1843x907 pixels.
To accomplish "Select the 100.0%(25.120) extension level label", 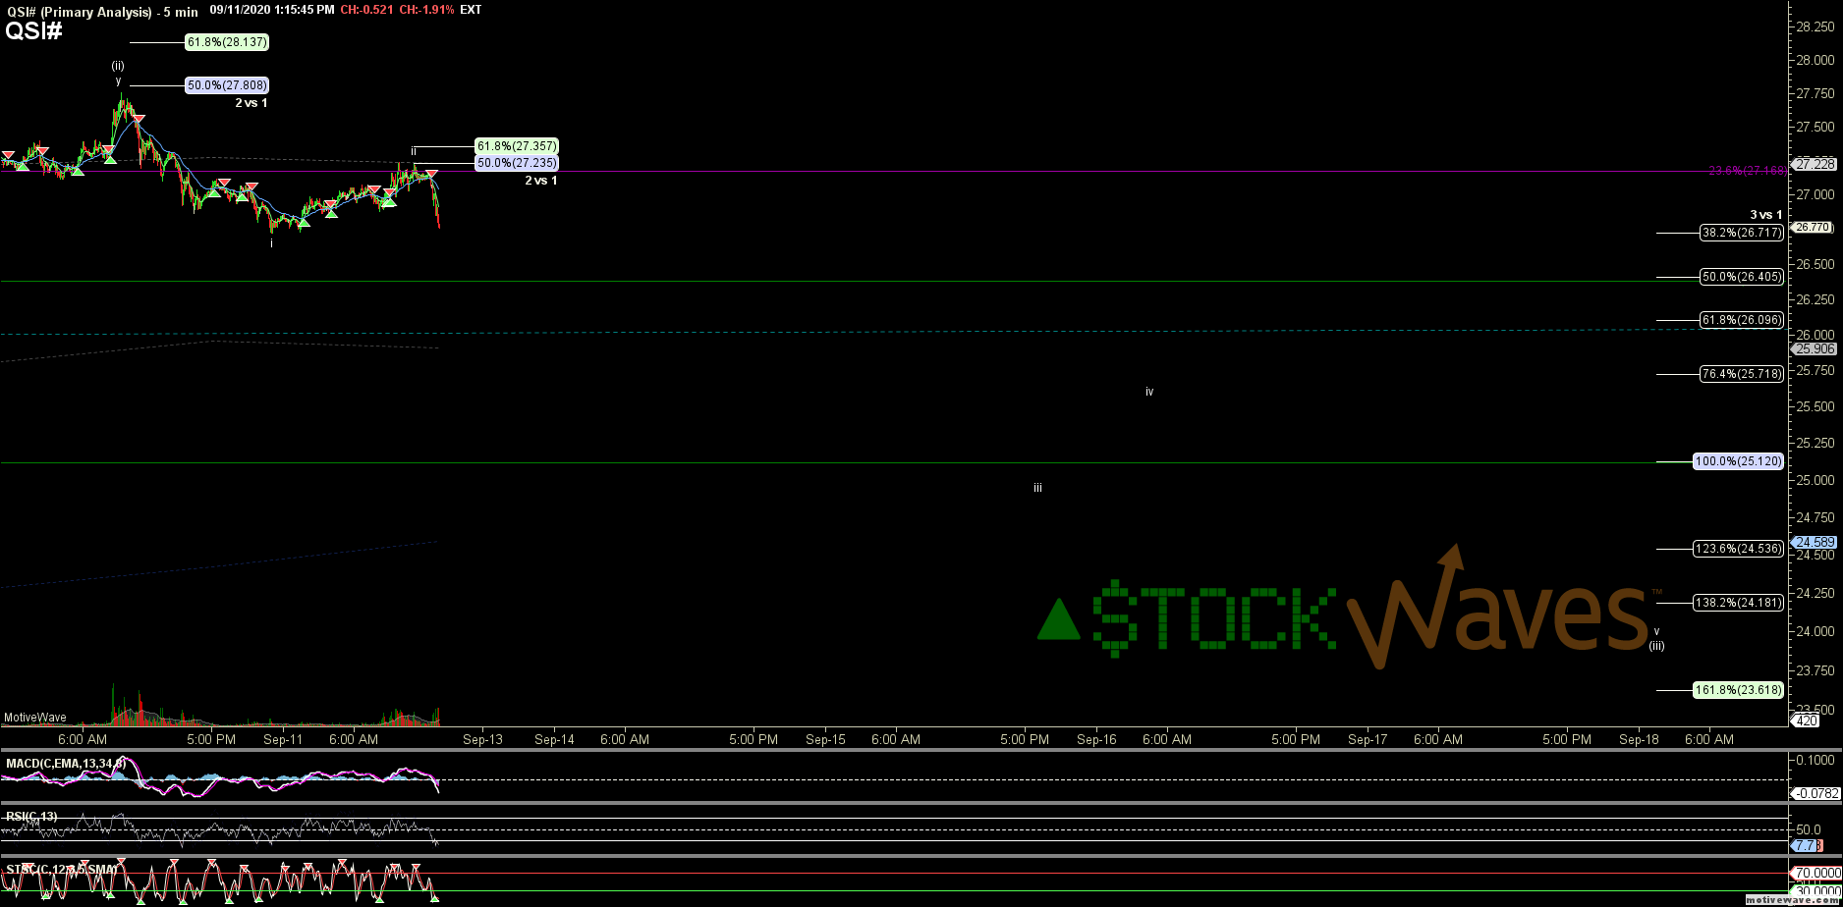I will click(x=1737, y=461).
